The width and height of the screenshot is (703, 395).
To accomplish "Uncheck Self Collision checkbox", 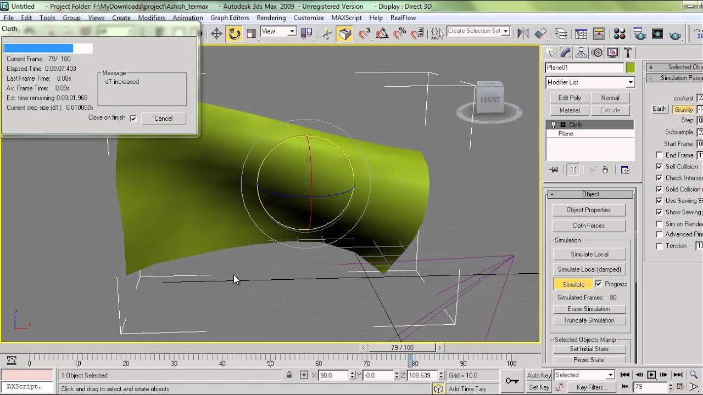I will (659, 167).
